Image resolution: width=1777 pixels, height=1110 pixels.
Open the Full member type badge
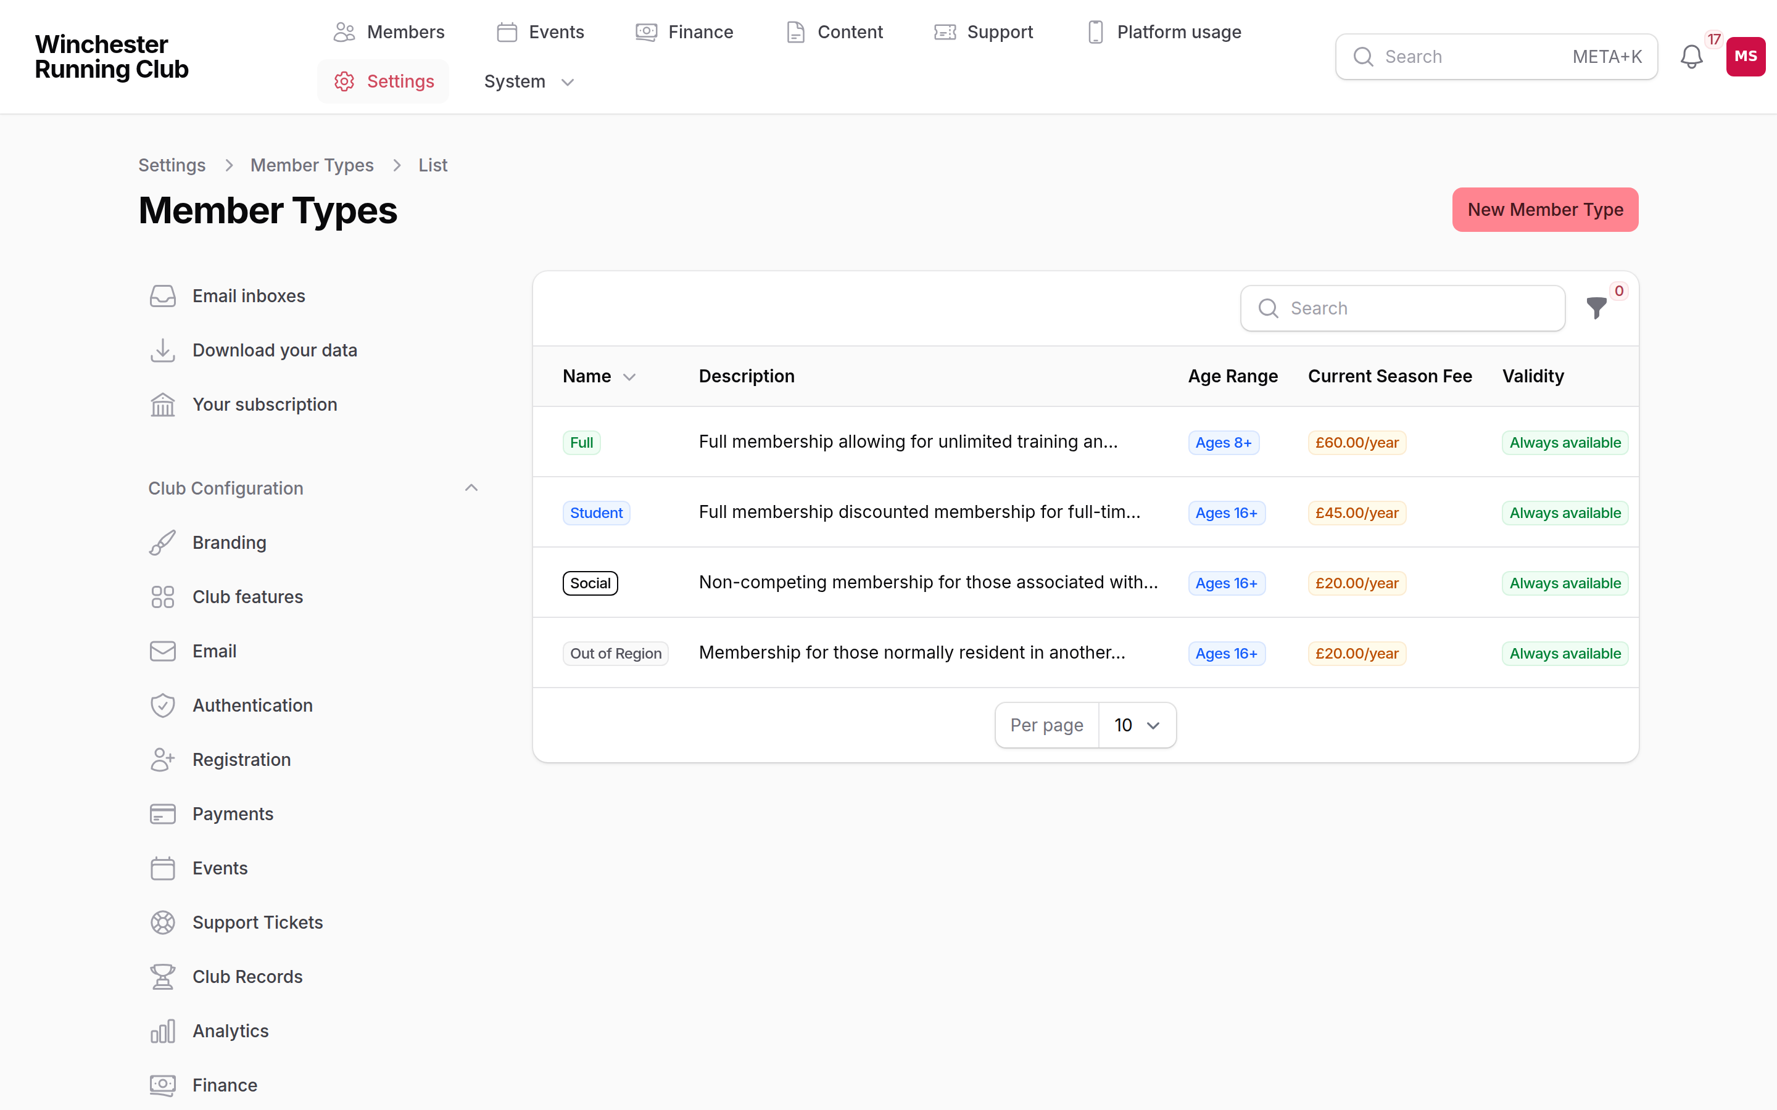[x=582, y=443]
